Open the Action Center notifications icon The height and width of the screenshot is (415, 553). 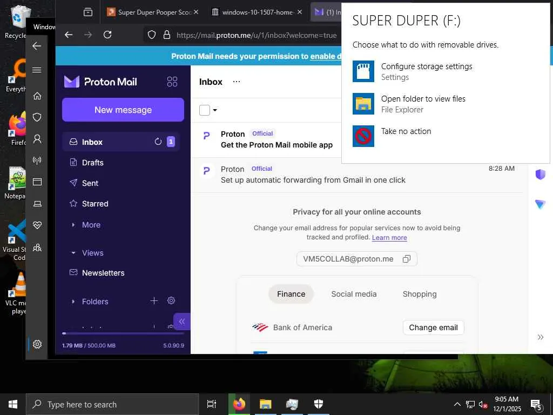point(536,405)
